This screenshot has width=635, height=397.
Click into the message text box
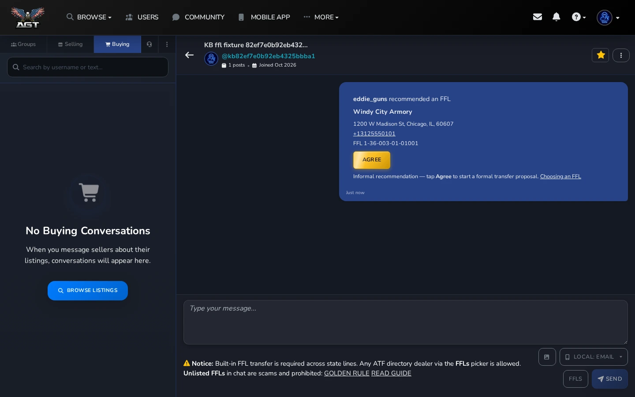point(406,322)
